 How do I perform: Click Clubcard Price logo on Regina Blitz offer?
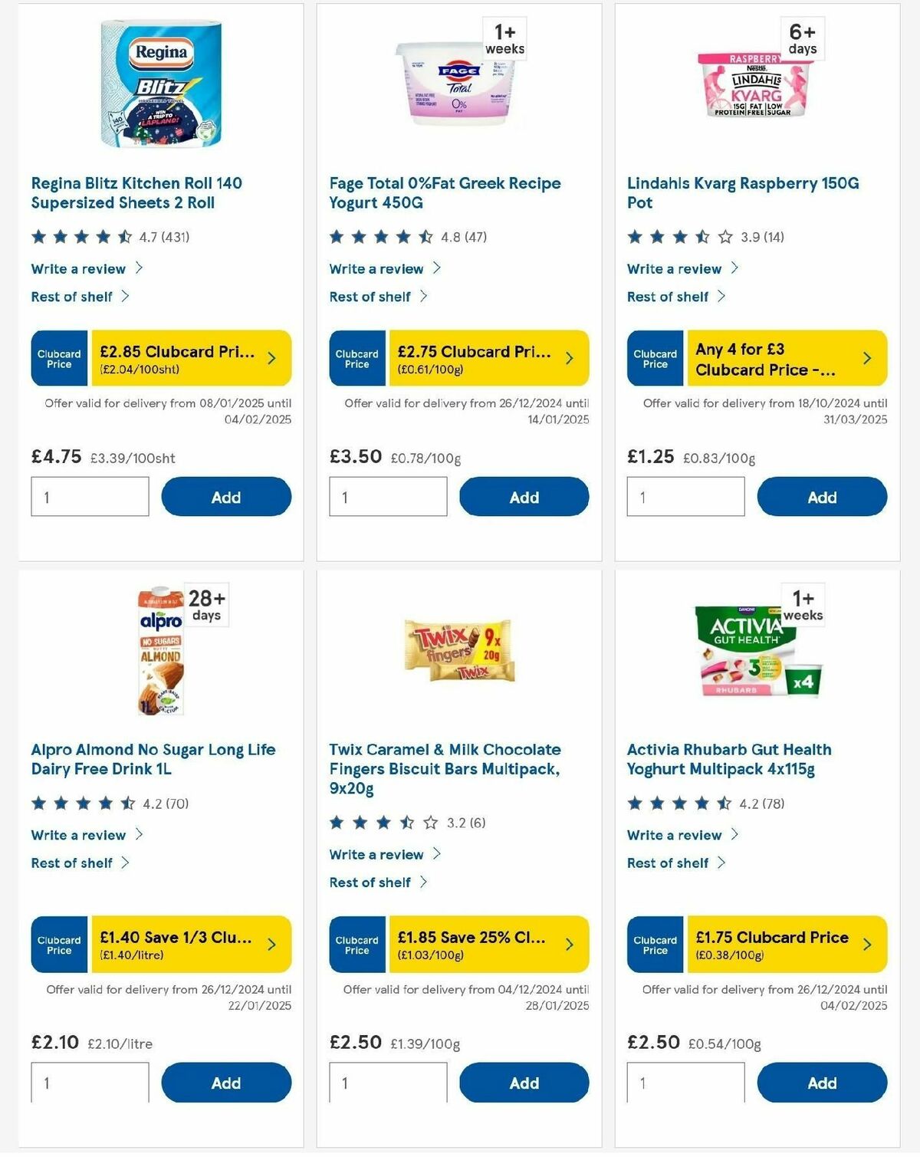point(59,357)
